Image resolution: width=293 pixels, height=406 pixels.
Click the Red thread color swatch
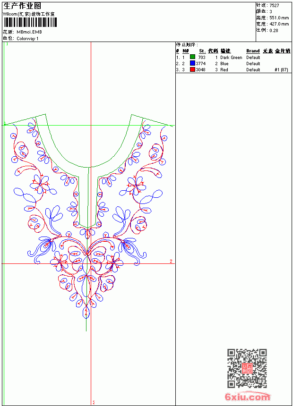(192, 69)
